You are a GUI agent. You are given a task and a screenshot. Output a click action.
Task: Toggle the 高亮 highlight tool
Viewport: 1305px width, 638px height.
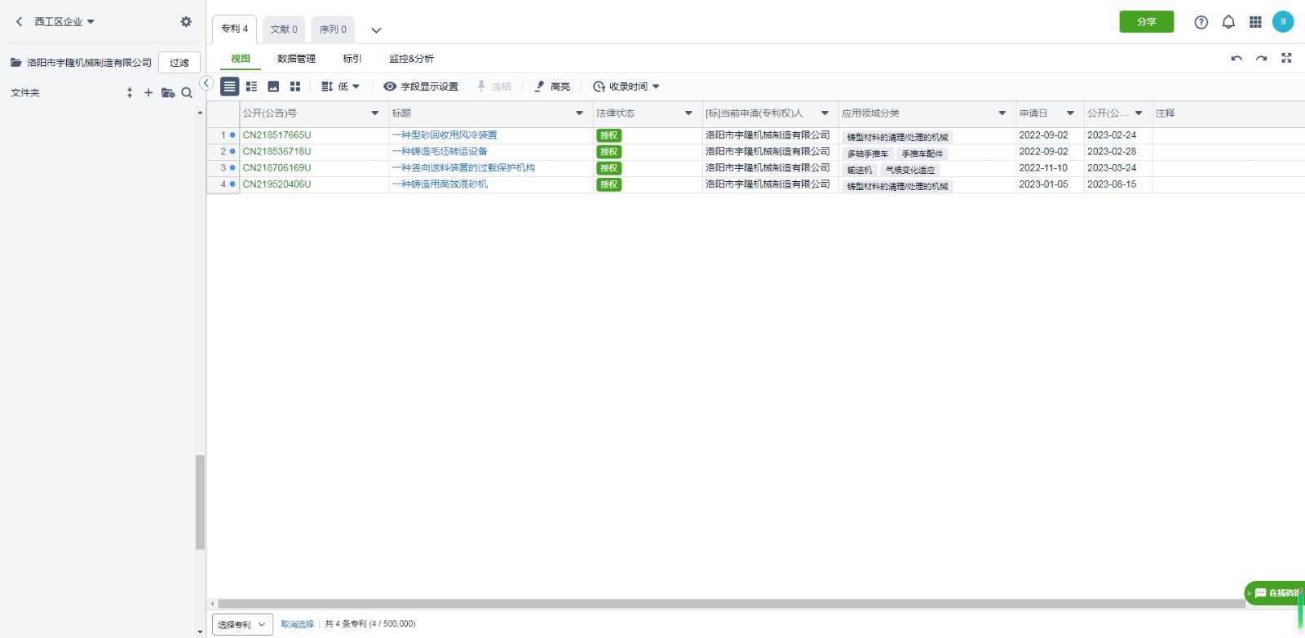(x=552, y=86)
